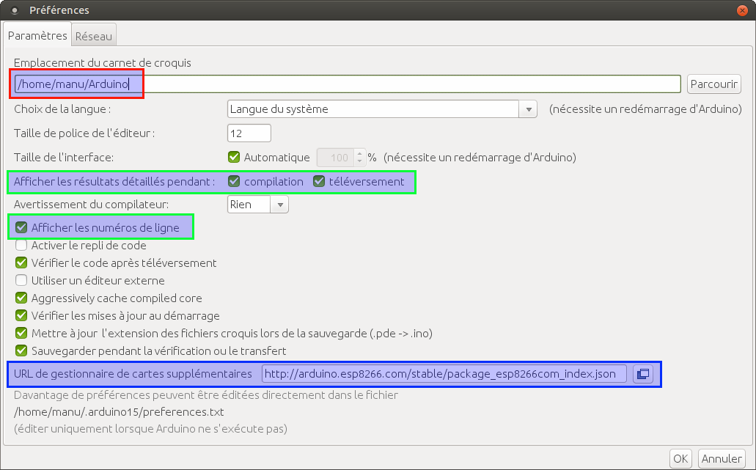Open the Langue du système dropdown
The height and width of the screenshot is (470, 756).
[382, 109]
